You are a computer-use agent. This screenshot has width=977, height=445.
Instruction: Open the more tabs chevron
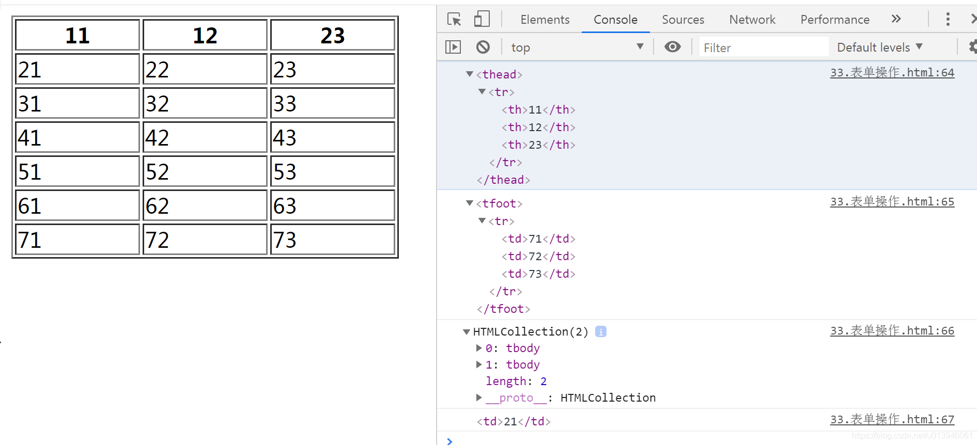(896, 19)
